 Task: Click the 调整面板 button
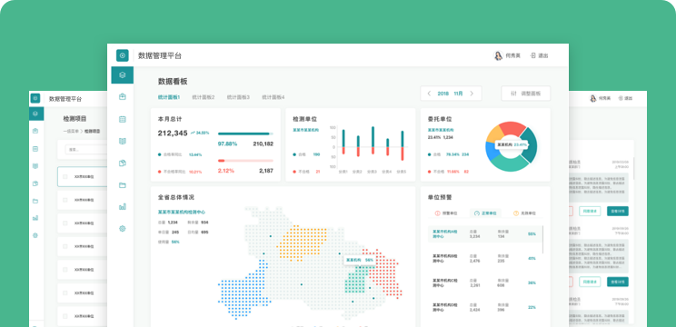tap(525, 94)
